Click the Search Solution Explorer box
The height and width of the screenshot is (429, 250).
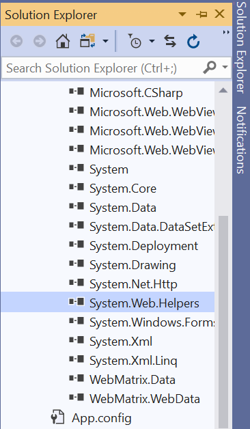116,68
